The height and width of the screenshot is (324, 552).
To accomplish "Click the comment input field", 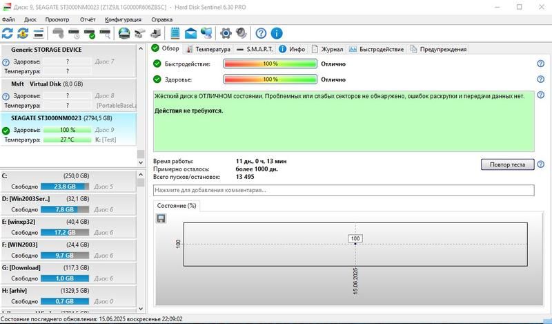I will (x=344, y=190).
